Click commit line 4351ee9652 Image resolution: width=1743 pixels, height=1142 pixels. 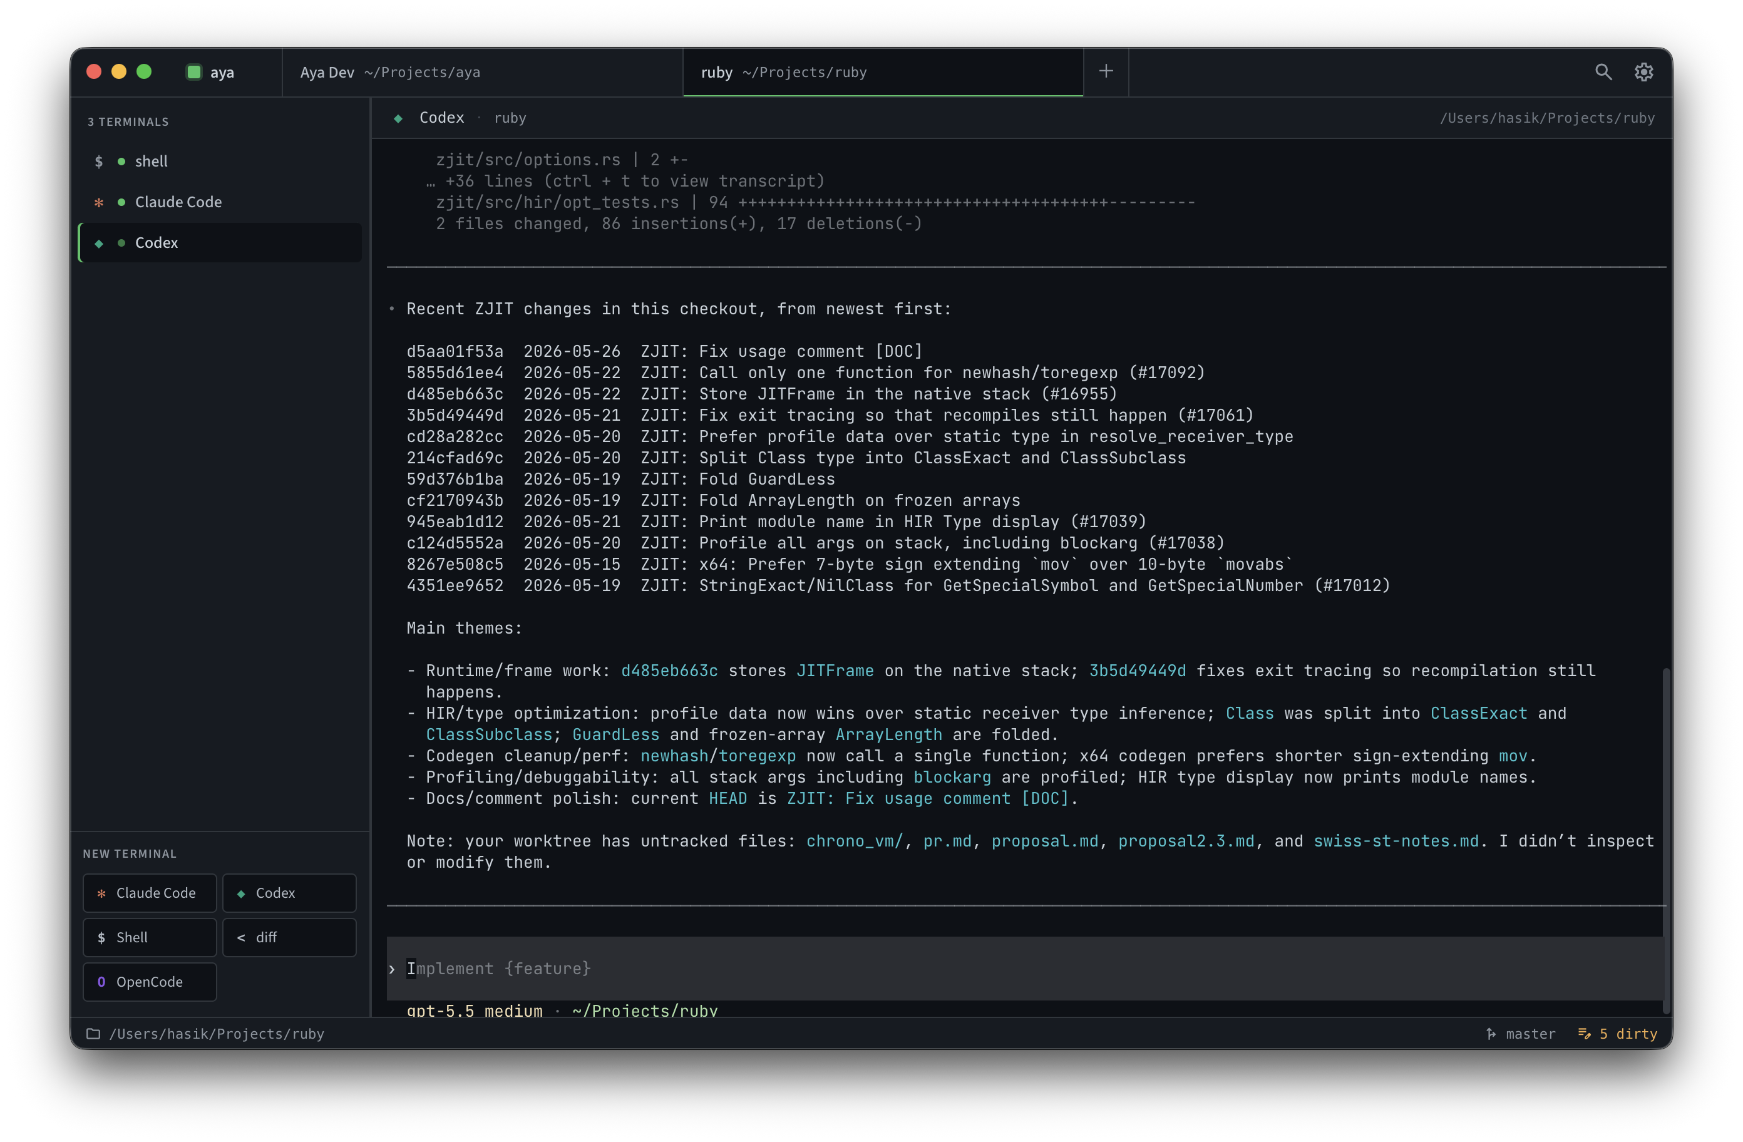[x=898, y=585]
